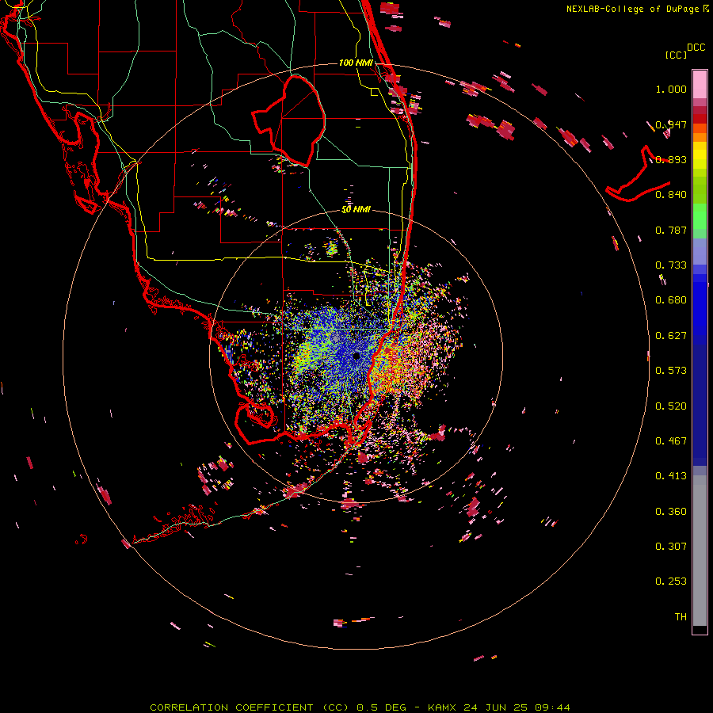Click the 0.733 legend value
This screenshot has width=713, height=713.
click(671, 265)
